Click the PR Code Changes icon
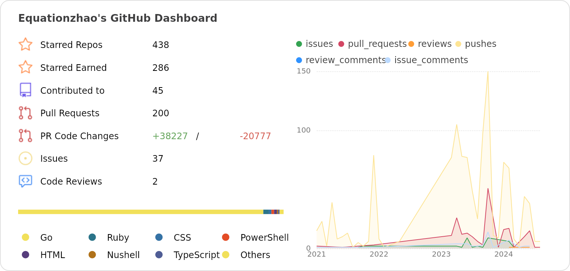 tap(26, 136)
